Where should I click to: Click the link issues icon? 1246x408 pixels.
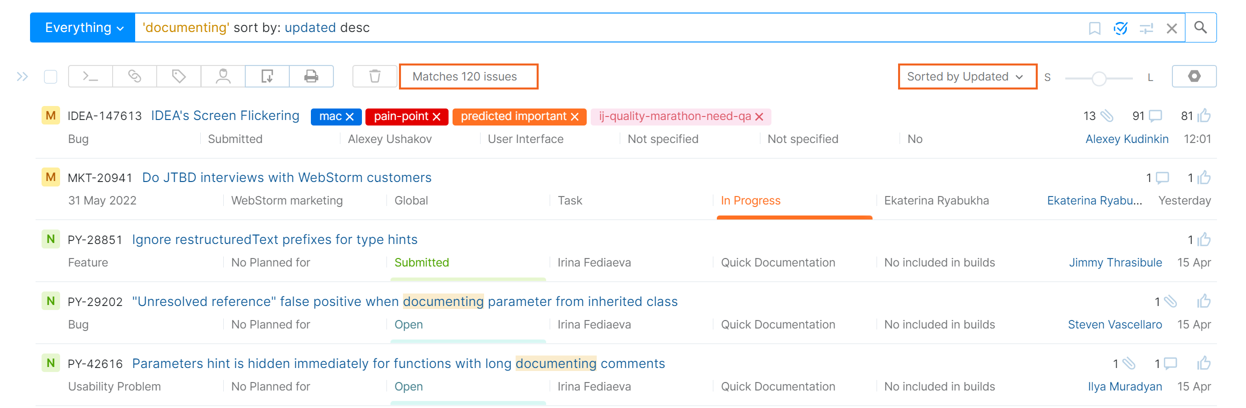[134, 76]
